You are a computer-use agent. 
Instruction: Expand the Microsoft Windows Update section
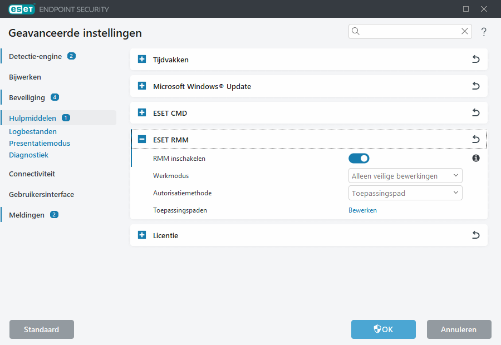click(x=141, y=86)
